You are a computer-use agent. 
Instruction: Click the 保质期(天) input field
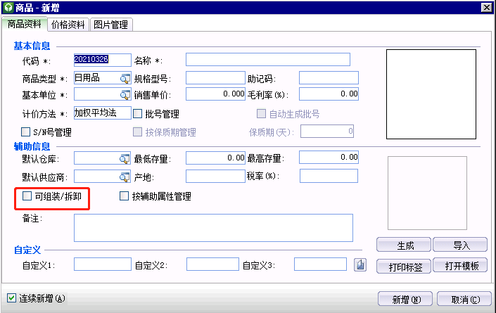click(x=327, y=132)
